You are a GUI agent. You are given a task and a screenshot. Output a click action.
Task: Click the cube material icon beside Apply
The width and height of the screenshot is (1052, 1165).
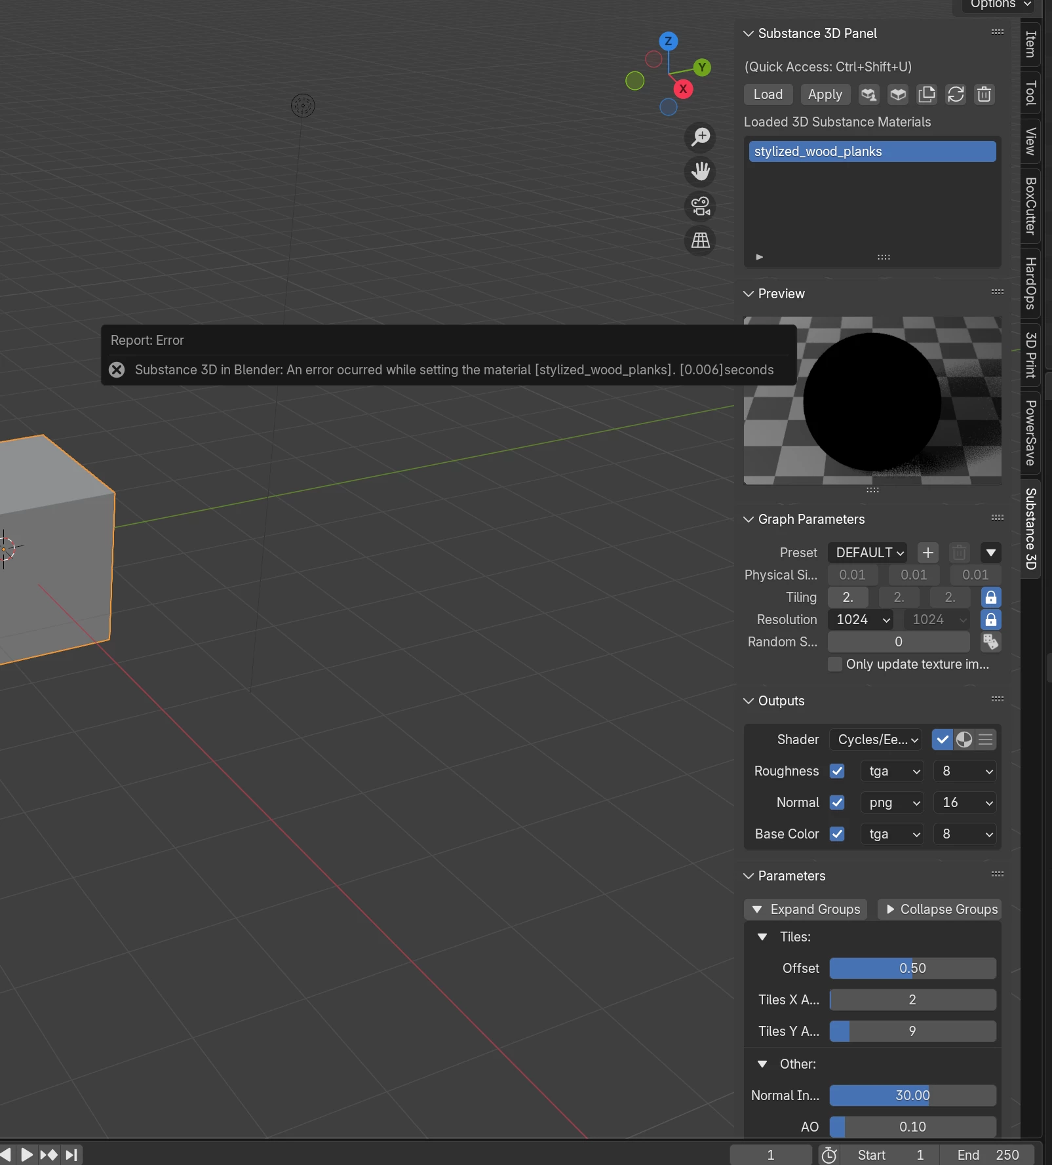898,94
